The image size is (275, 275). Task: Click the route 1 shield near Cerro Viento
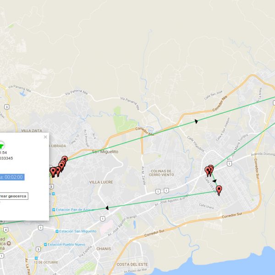(x=158, y=191)
